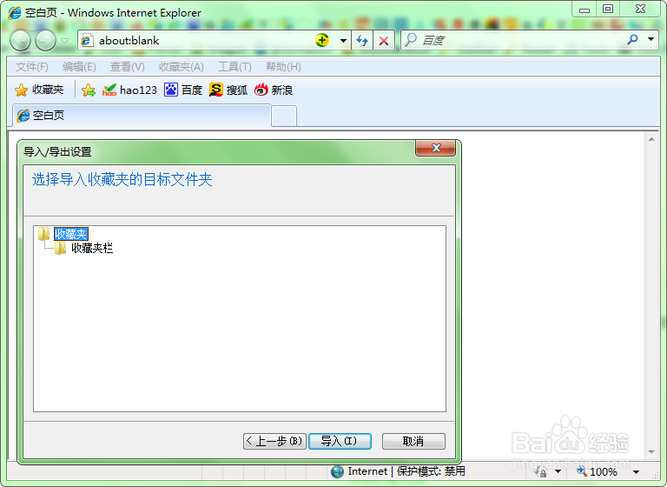Viewport: 667px width, 487px height.
Task: Click the add to favorites bar icon
Action: click(x=89, y=90)
